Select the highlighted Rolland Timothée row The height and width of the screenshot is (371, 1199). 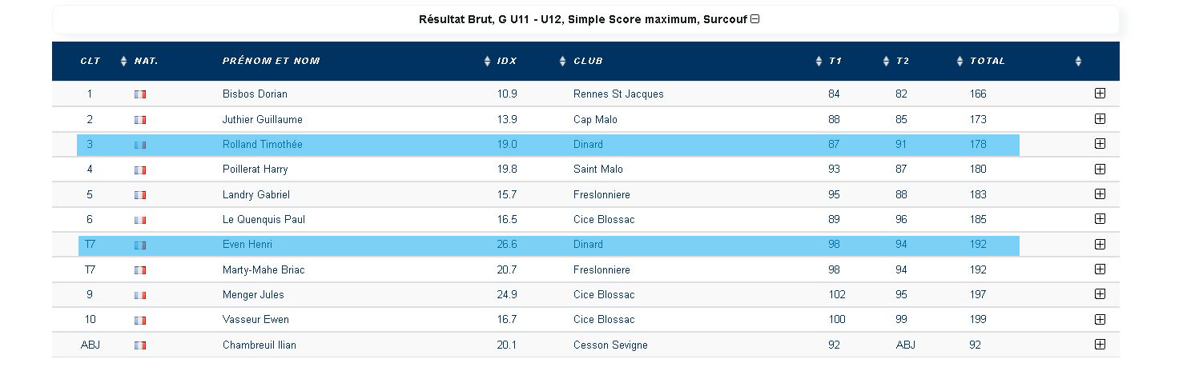pyautogui.click(x=548, y=145)
